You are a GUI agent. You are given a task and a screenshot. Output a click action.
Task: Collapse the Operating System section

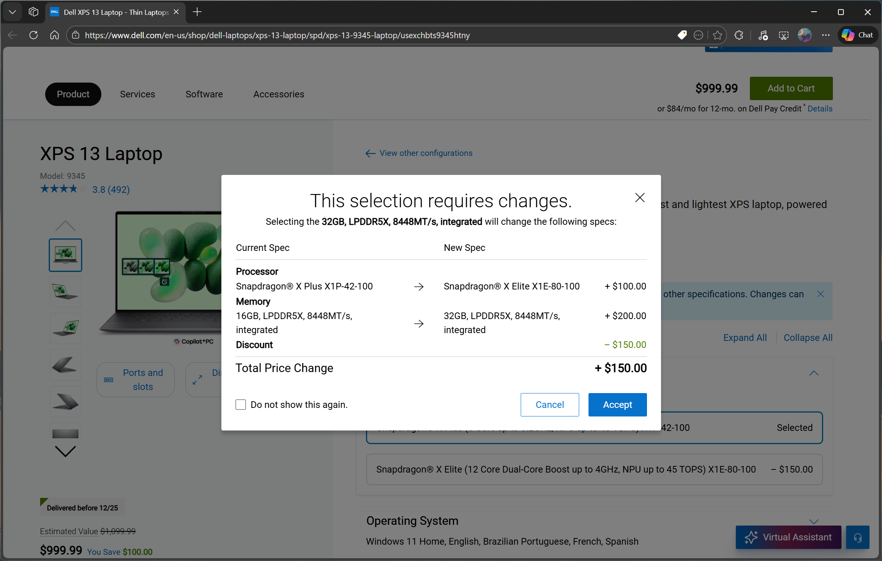point(813,522)
